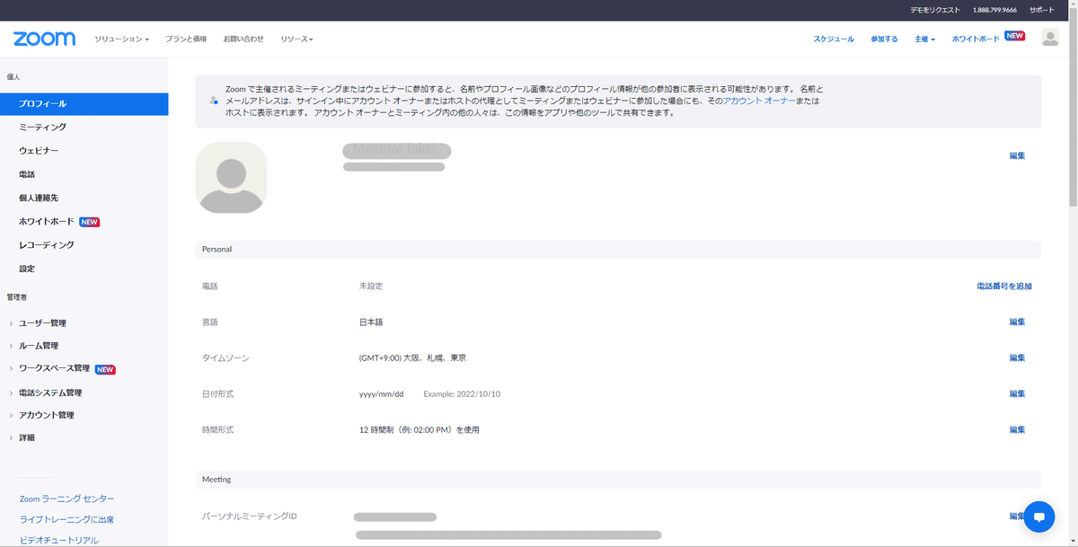Click the yyyy/mm/dd date format value

point(382,393)
